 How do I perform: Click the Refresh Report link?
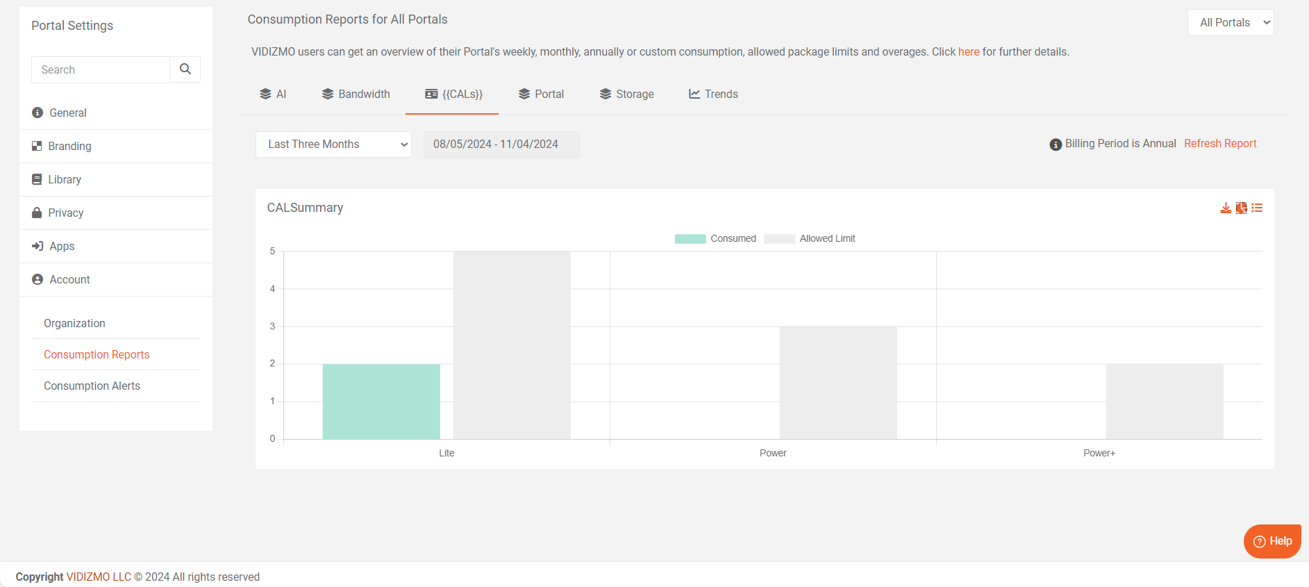(x=1220, y=144)
